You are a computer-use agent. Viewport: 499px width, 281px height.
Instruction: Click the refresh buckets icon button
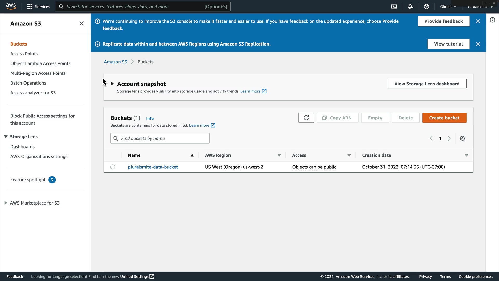pyautogui.click(x=306, y=118)
